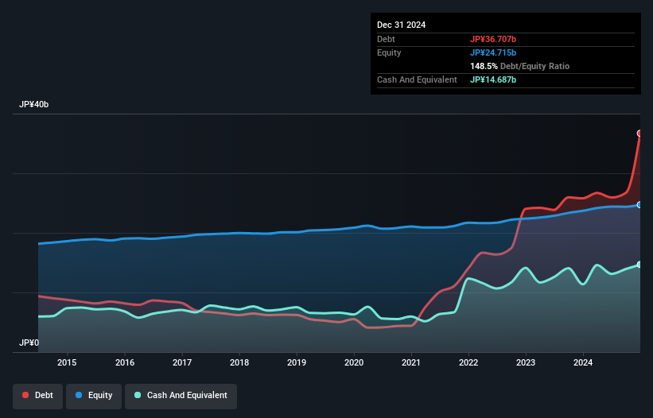Click the 2019 x-axis label
Image resolution: width=653 pixels, height=418 pixels.
[297, 362]
